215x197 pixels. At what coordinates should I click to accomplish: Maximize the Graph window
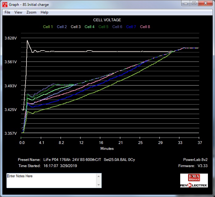(x=194, y=3)
